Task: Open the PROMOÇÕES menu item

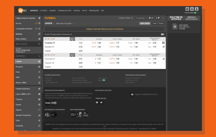Action: coord(94,10)
